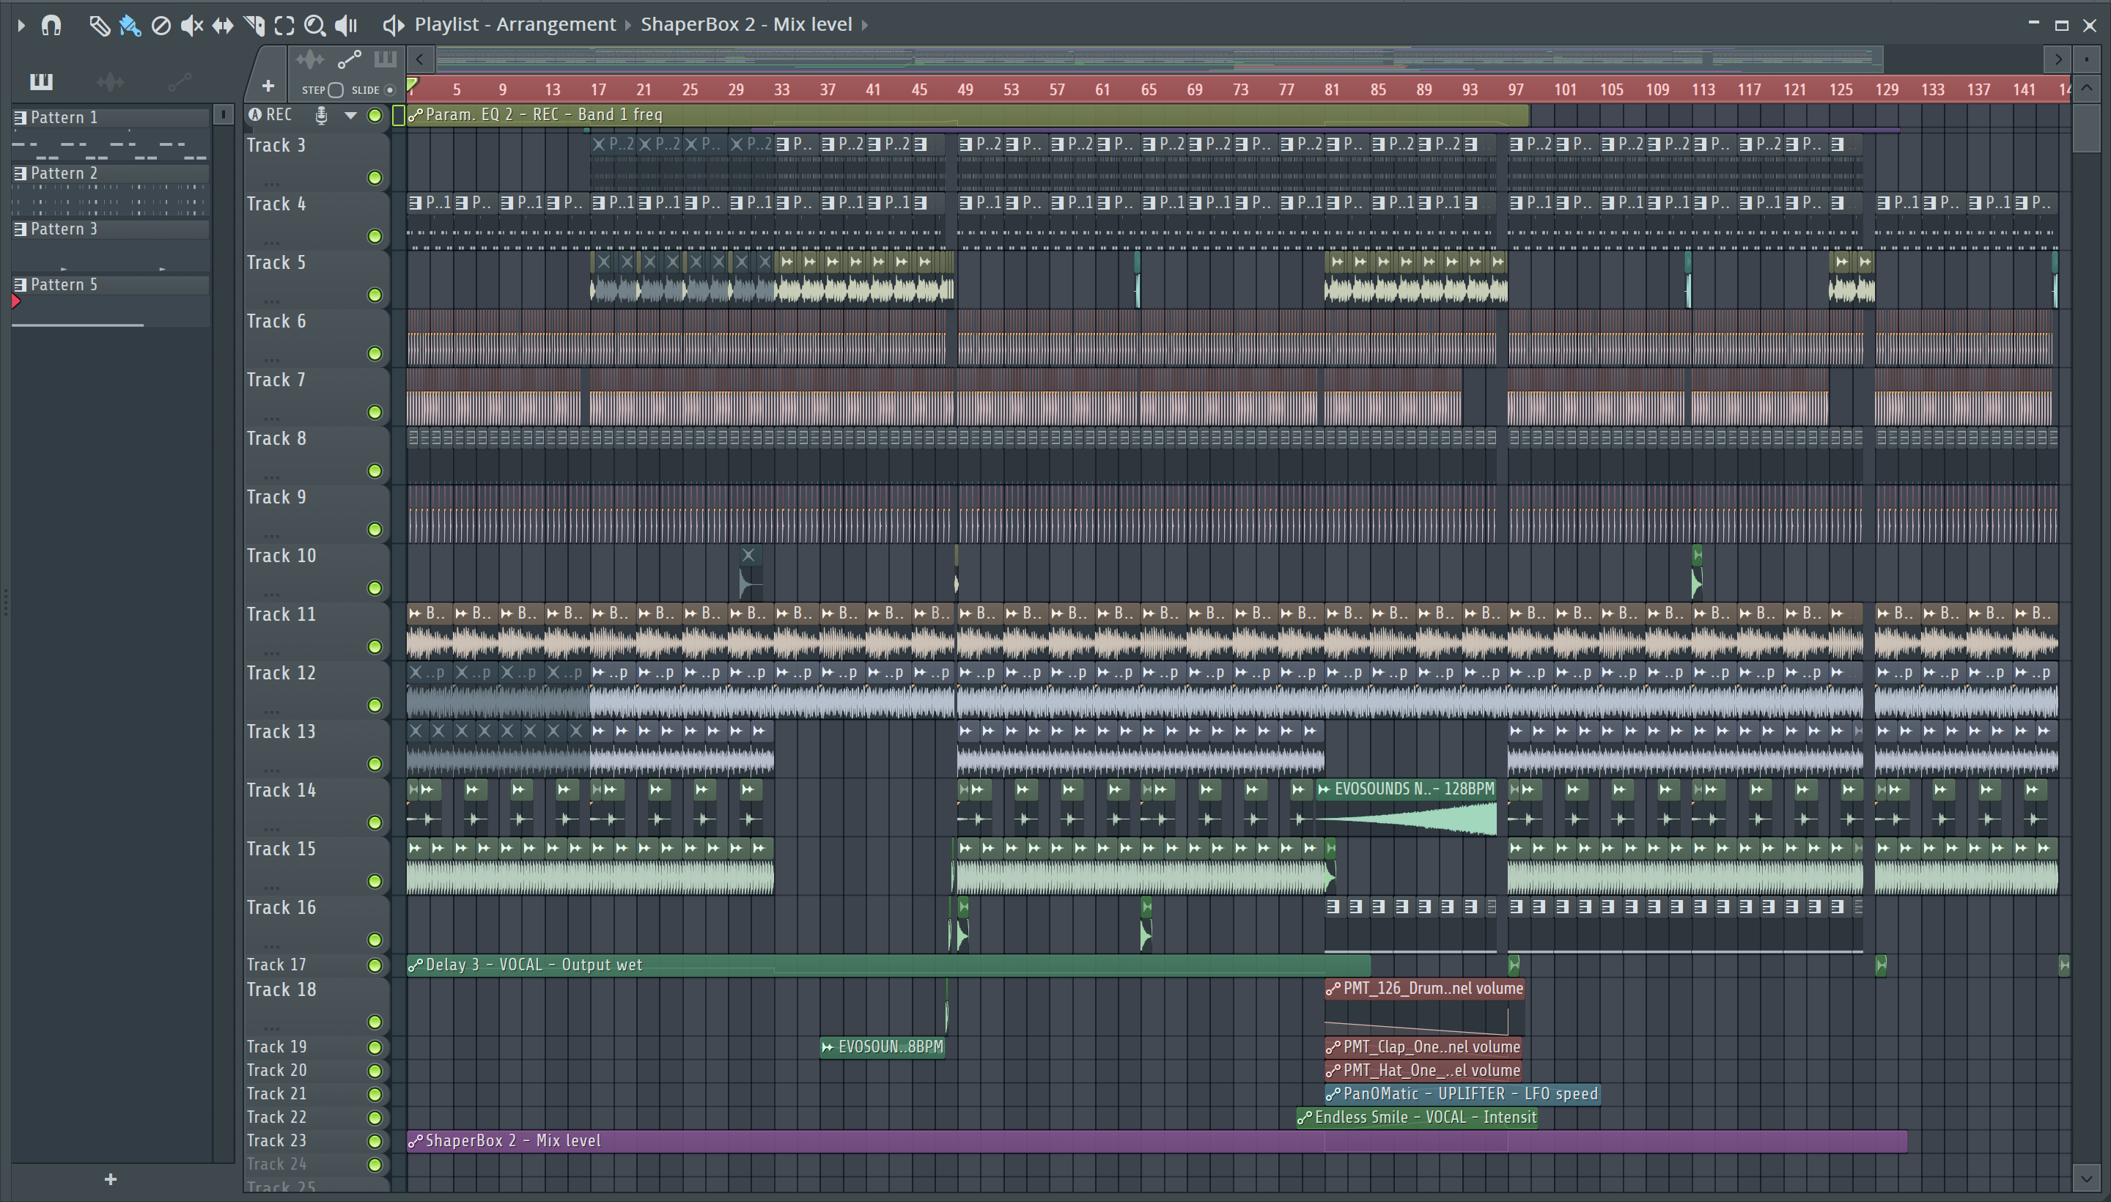
Task: Click bar 49 on the timeline ruler
Action: (x=965, y=90)
